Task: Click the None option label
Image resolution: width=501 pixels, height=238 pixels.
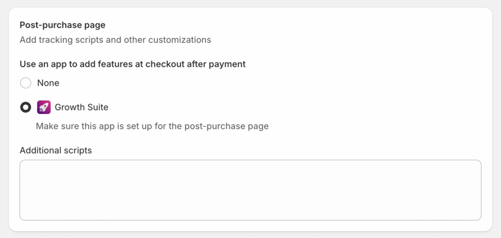Action: 48,83
